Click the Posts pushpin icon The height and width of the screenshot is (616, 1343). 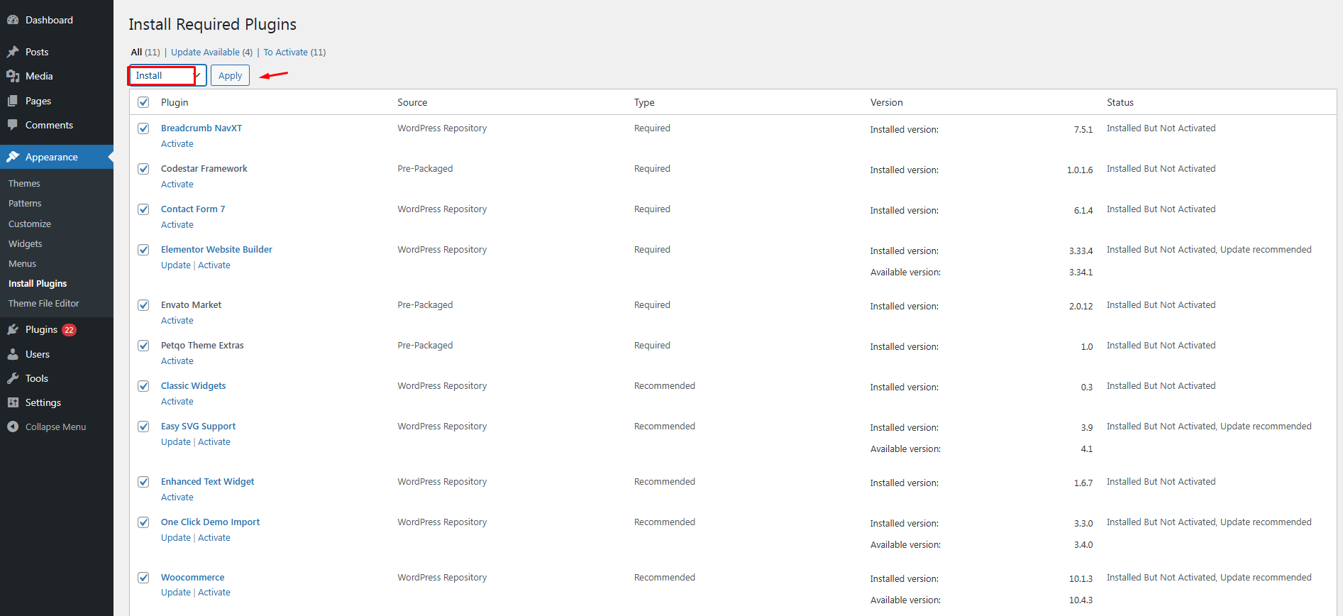coord(13,52)
